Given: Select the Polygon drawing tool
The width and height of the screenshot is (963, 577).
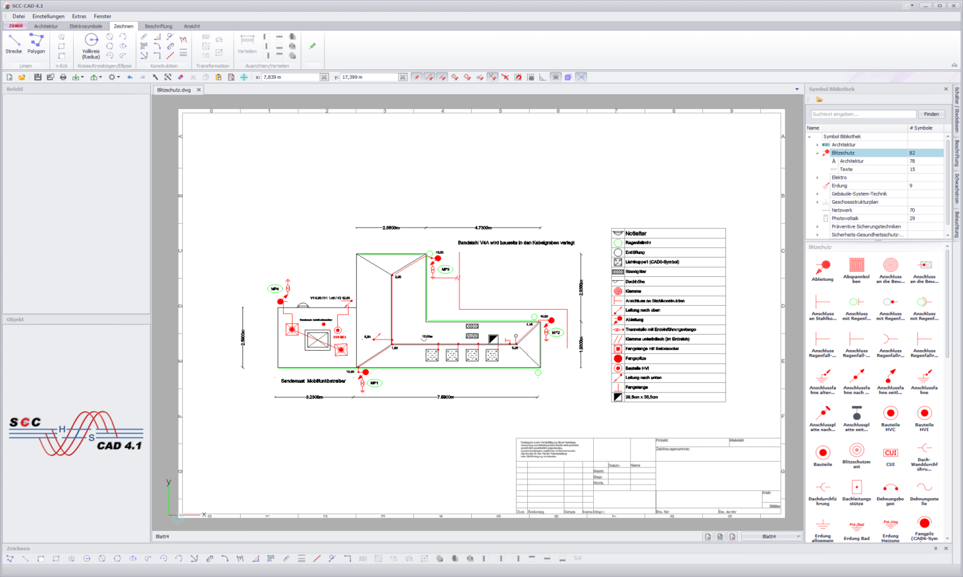Looking at the screenshot, I should (36, 45).
